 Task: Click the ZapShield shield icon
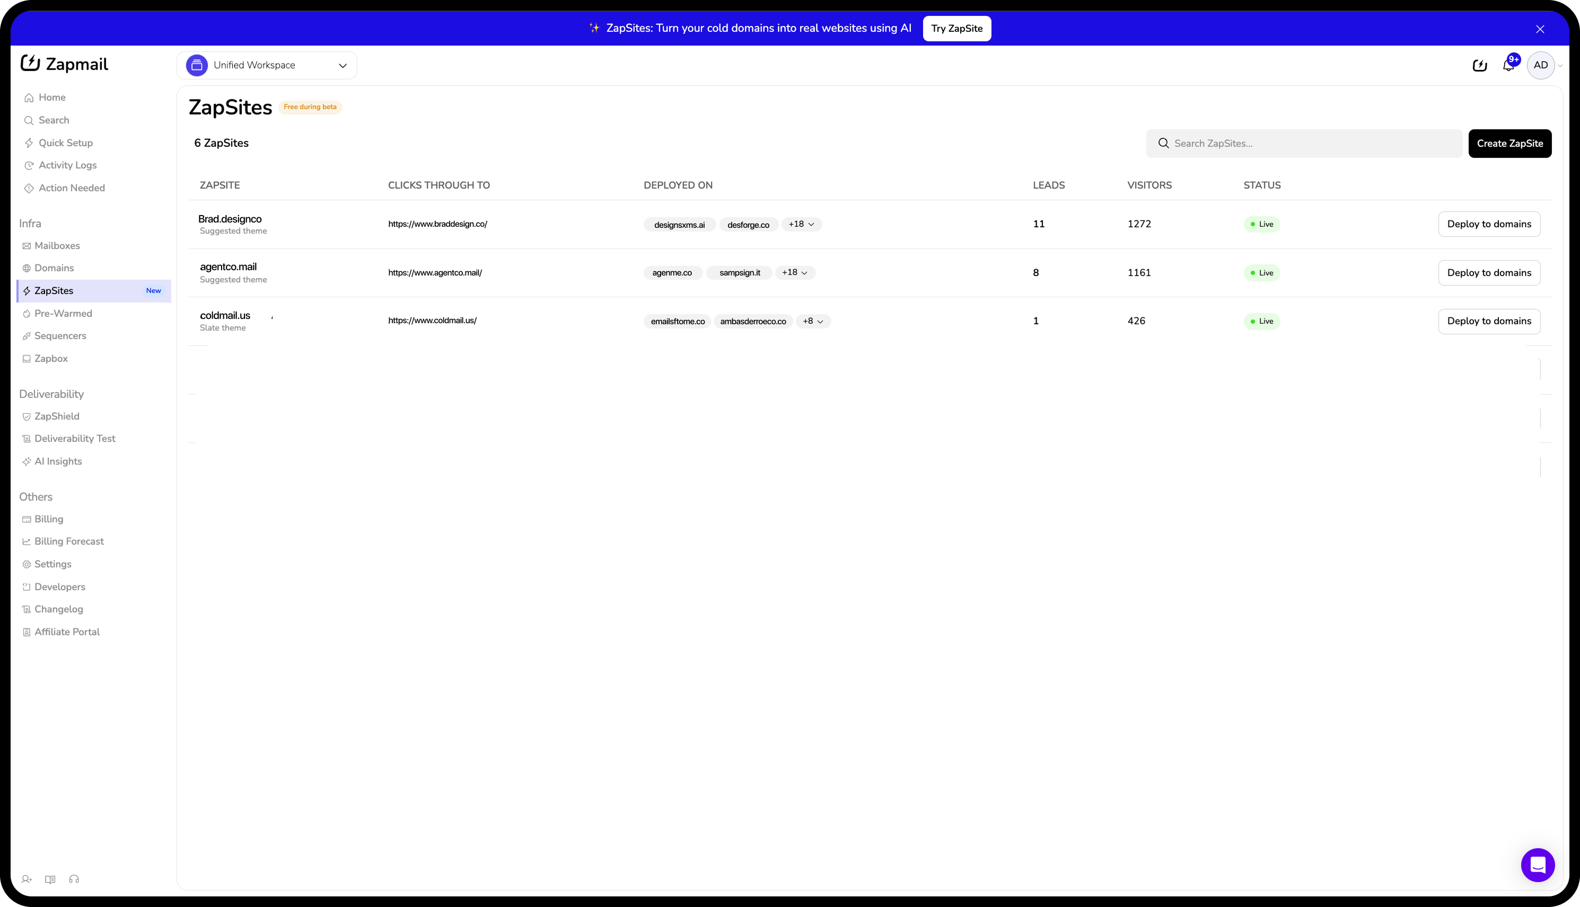[27, 417]
